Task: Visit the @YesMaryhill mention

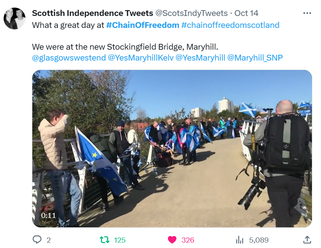Action: [x=200, y=58]
